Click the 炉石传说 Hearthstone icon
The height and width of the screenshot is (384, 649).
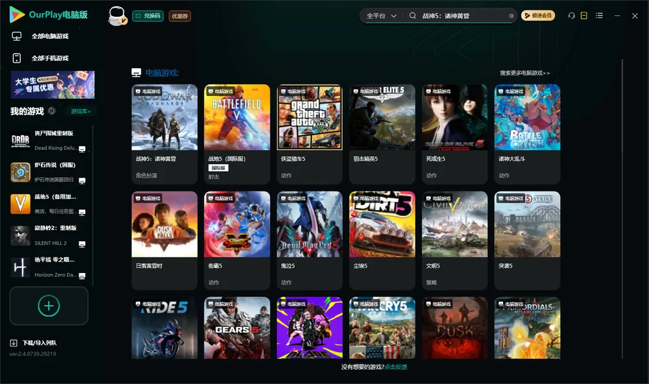tap(20, 172)
